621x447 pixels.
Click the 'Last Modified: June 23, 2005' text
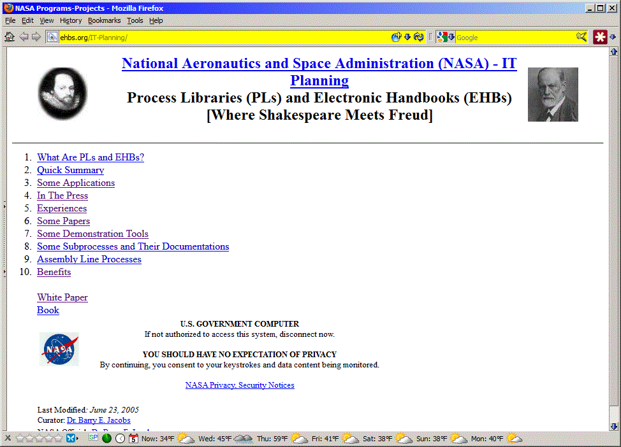(88, 410)
